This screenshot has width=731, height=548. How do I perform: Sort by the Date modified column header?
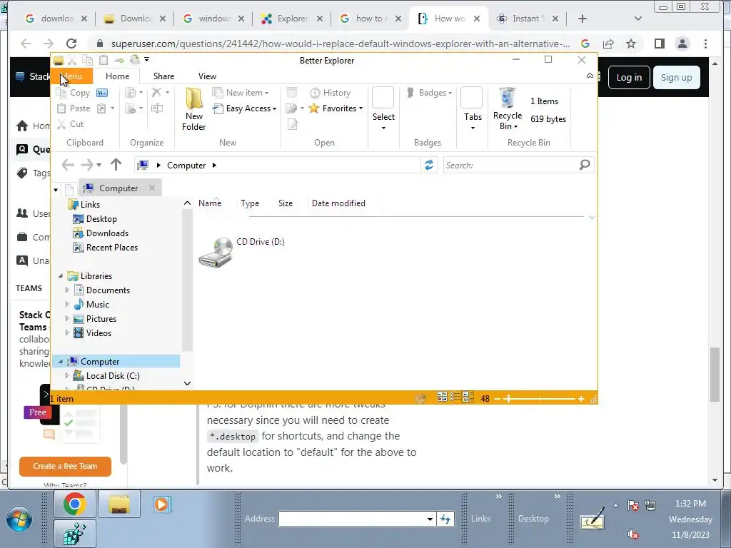(x=338, y=203)
